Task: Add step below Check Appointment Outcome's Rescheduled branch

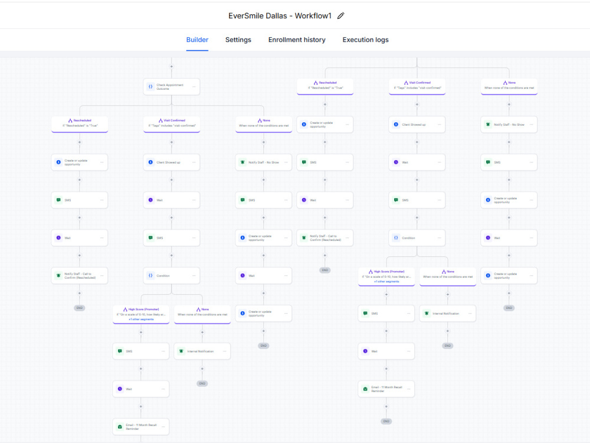Action: point(80,142)
